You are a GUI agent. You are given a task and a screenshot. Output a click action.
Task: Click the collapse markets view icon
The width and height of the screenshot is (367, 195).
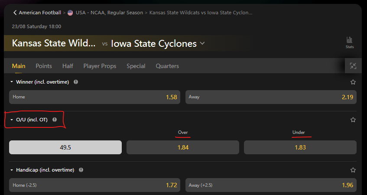(x=353, y=66)
